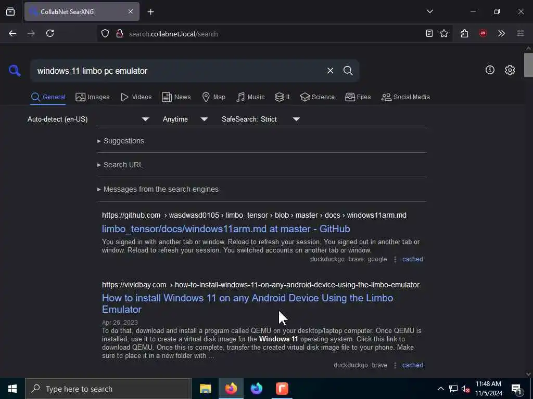This screenshot has width=533, height=399.
Task: Open the uBlock Origin extension icon
Action: tap(483, 33)
